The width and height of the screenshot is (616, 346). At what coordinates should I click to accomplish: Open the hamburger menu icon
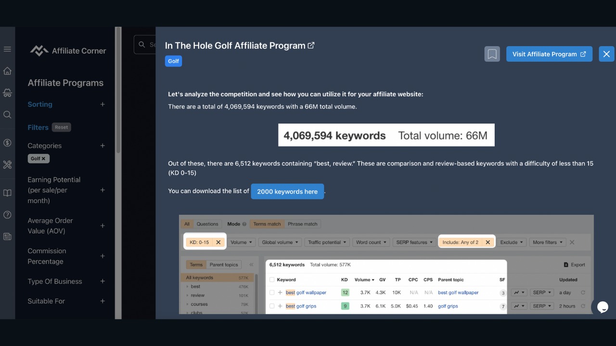[7, 49]
